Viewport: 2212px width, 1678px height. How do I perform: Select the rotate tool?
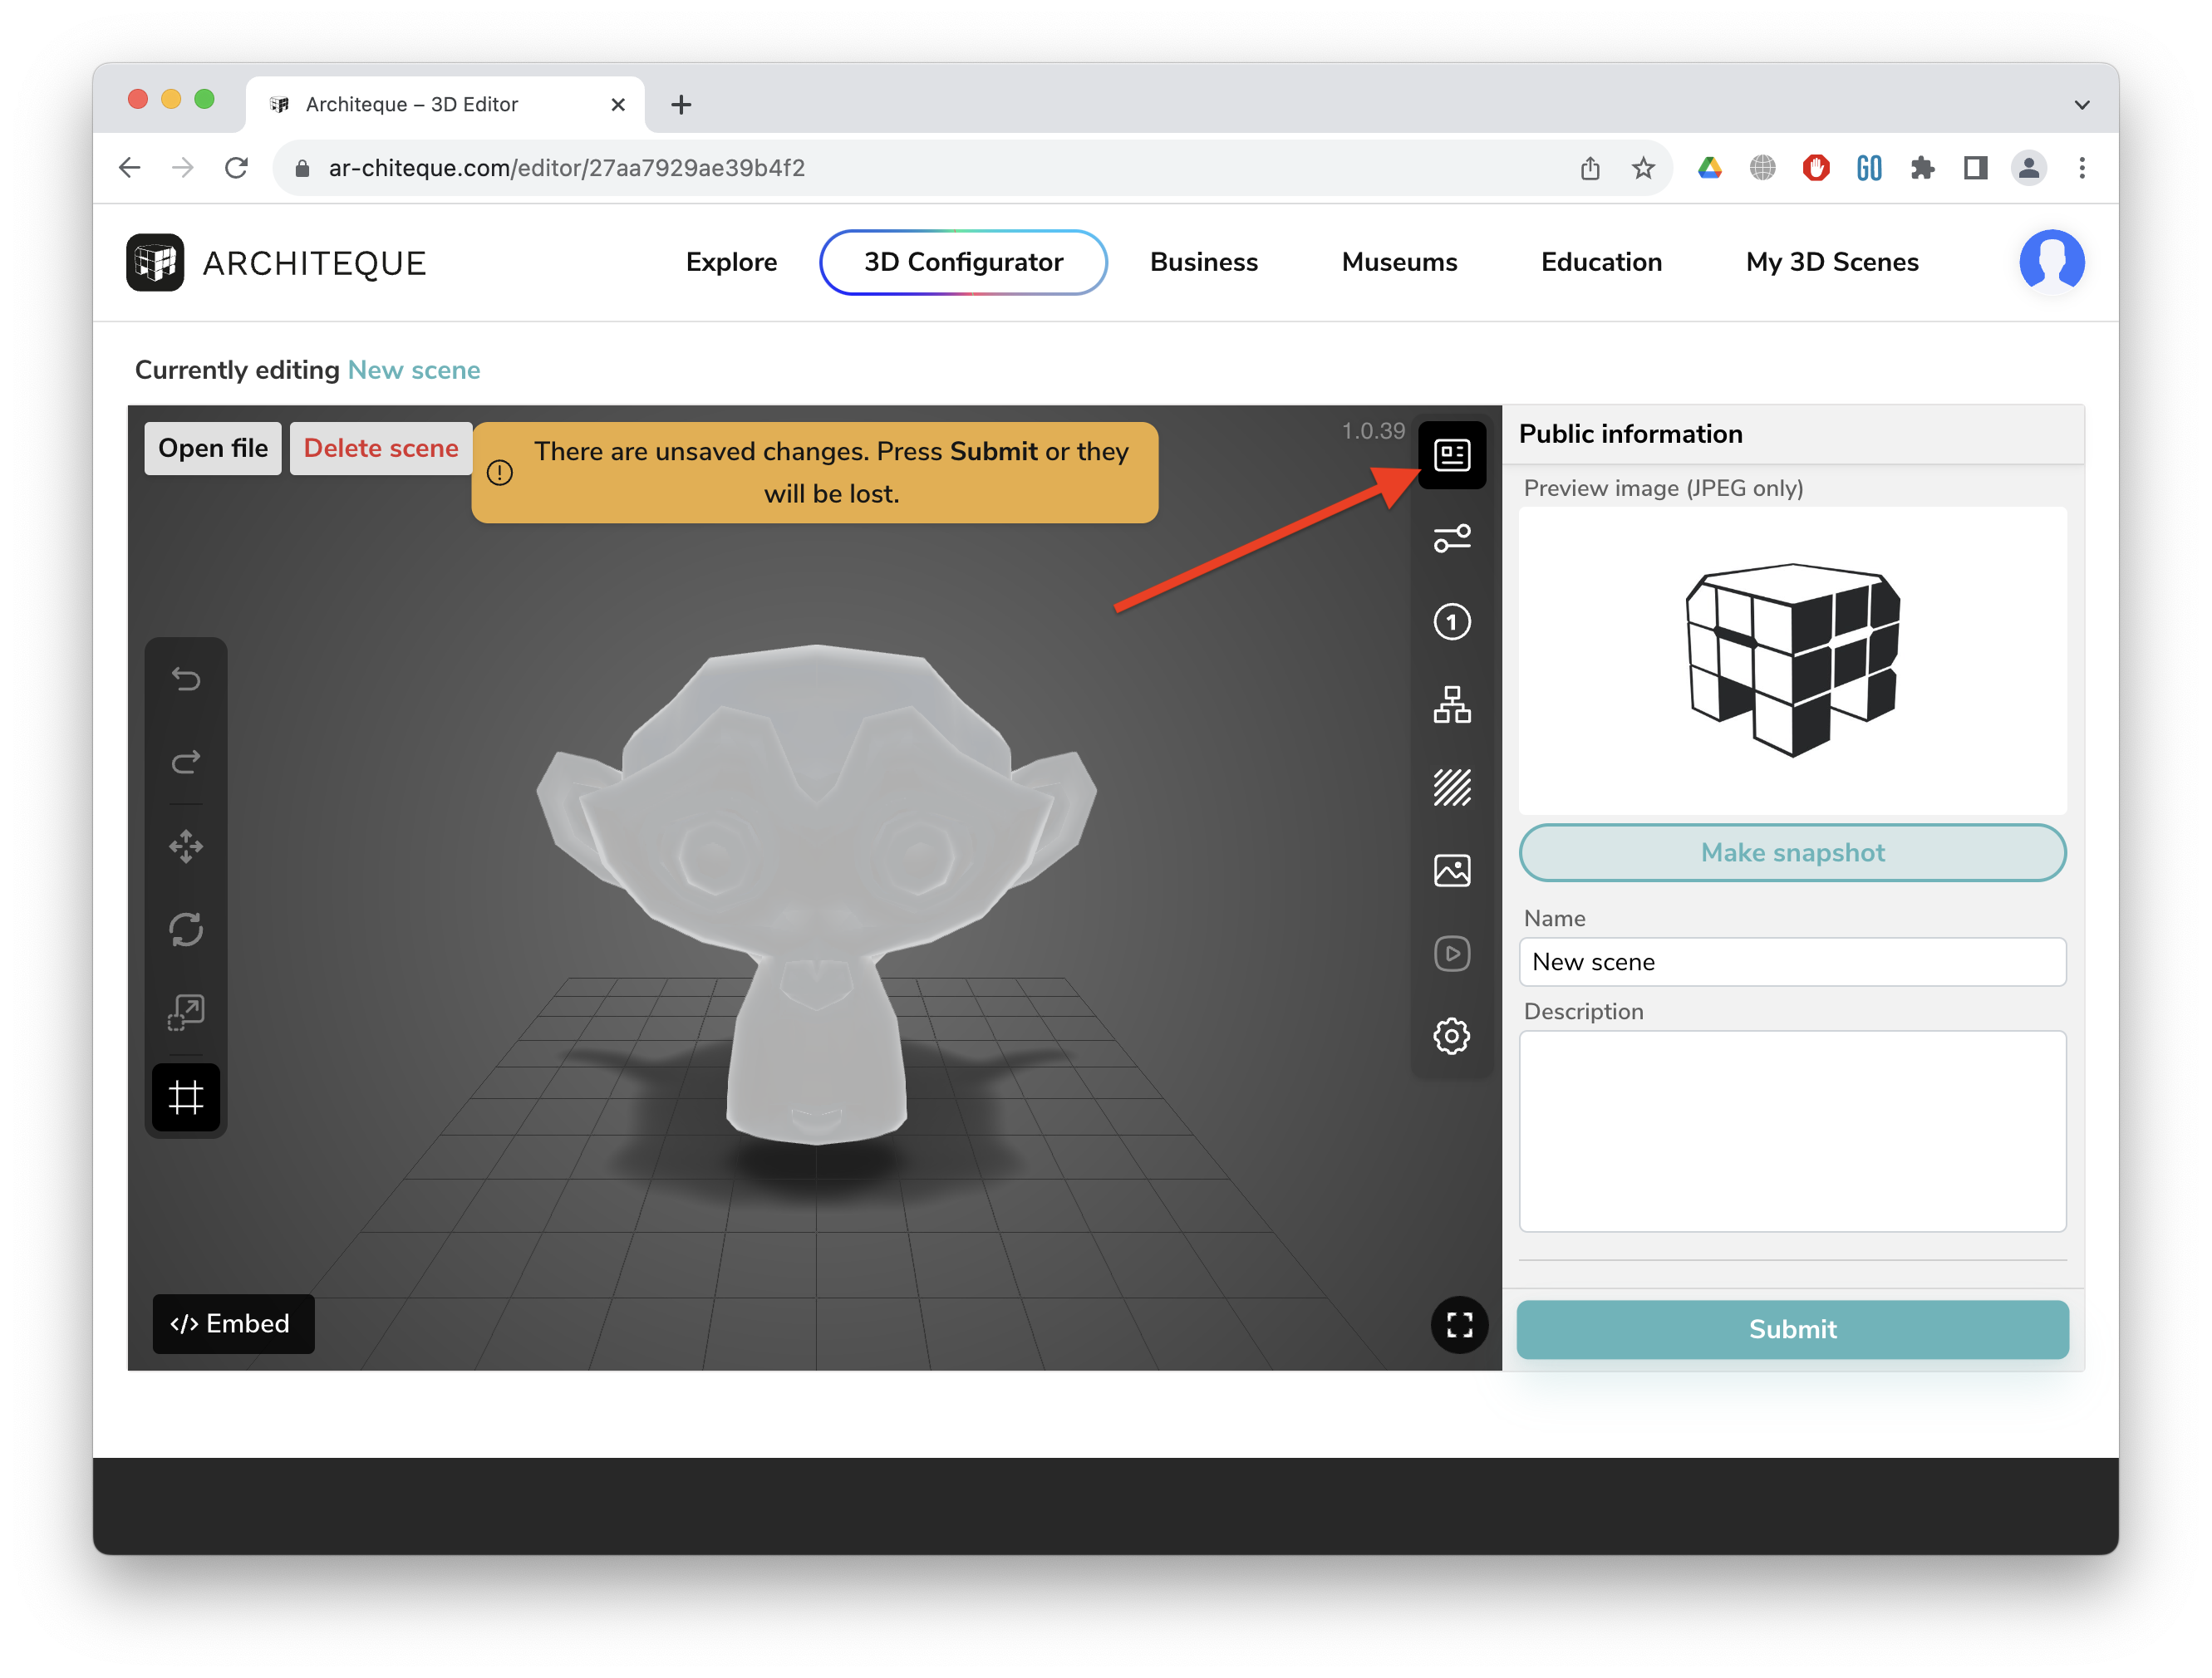[186, 930]
